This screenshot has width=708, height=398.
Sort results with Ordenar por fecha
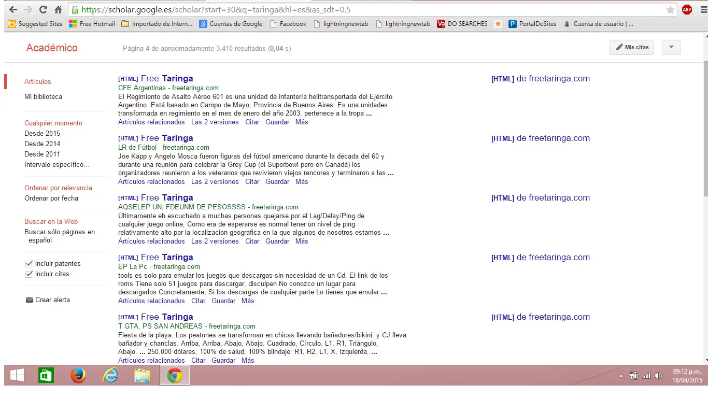tap(51, 198)
